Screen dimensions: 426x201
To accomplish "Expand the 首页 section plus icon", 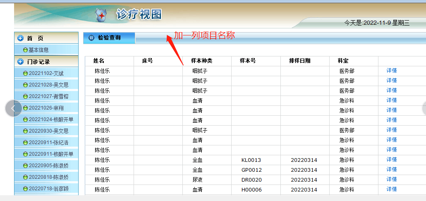I will (x=20, y=38).
